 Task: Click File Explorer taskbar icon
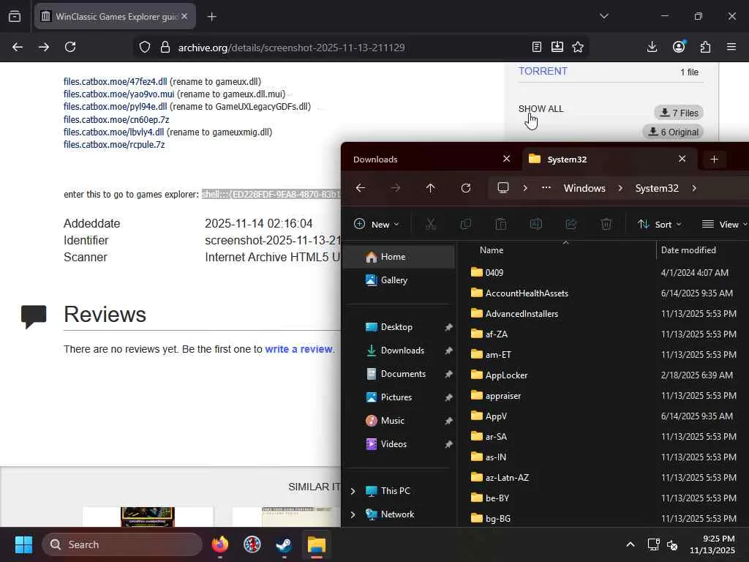(x=316, y=544)
